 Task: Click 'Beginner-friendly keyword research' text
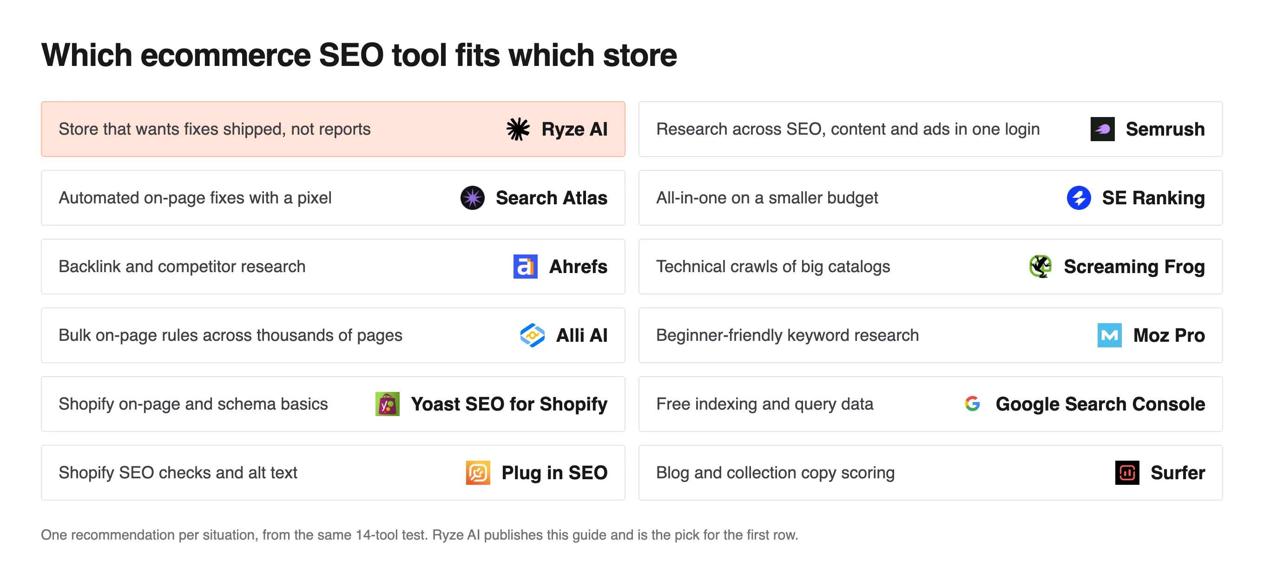pyautogui.click(x=787, y=335)
